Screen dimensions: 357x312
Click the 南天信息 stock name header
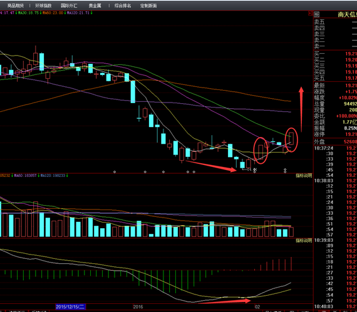pos(347,15)
